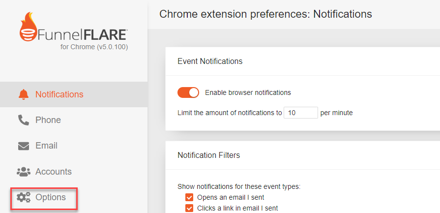Click the Accounts people icon

click(x=23, y=172)
